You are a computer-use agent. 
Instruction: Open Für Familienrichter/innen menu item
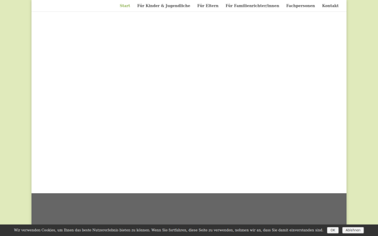253,6
